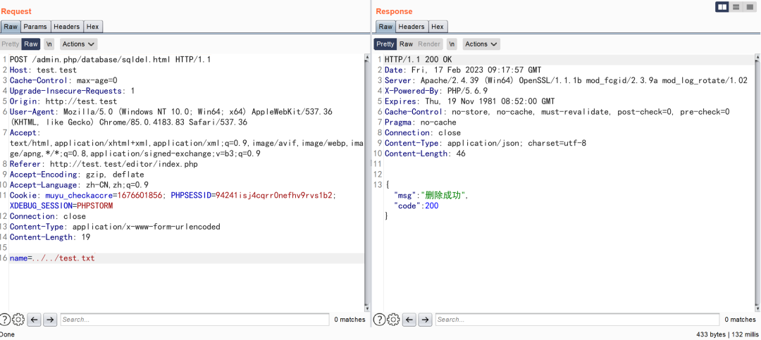Select Request Params tab

pyautogui.click(x=35, y=27)
